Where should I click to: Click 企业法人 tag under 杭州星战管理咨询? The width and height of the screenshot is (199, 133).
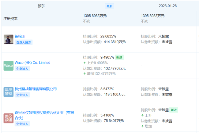point(22,95)
